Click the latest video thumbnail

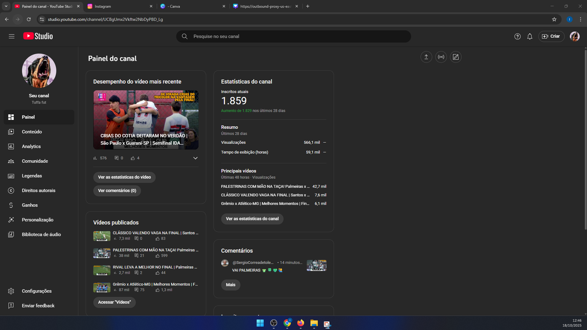tap(146, 120)
